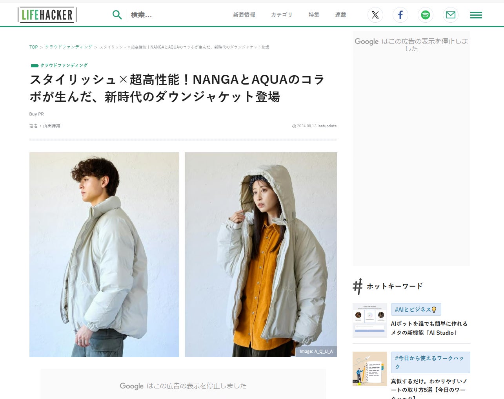The width and height of the screenshot is (504, 399).
Task: Click the green クラウドファンディング category tag
Action: click(59, 65)
